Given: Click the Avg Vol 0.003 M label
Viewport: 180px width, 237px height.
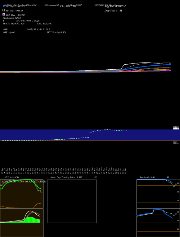Looking at the screenshot, I should [115, 6].
